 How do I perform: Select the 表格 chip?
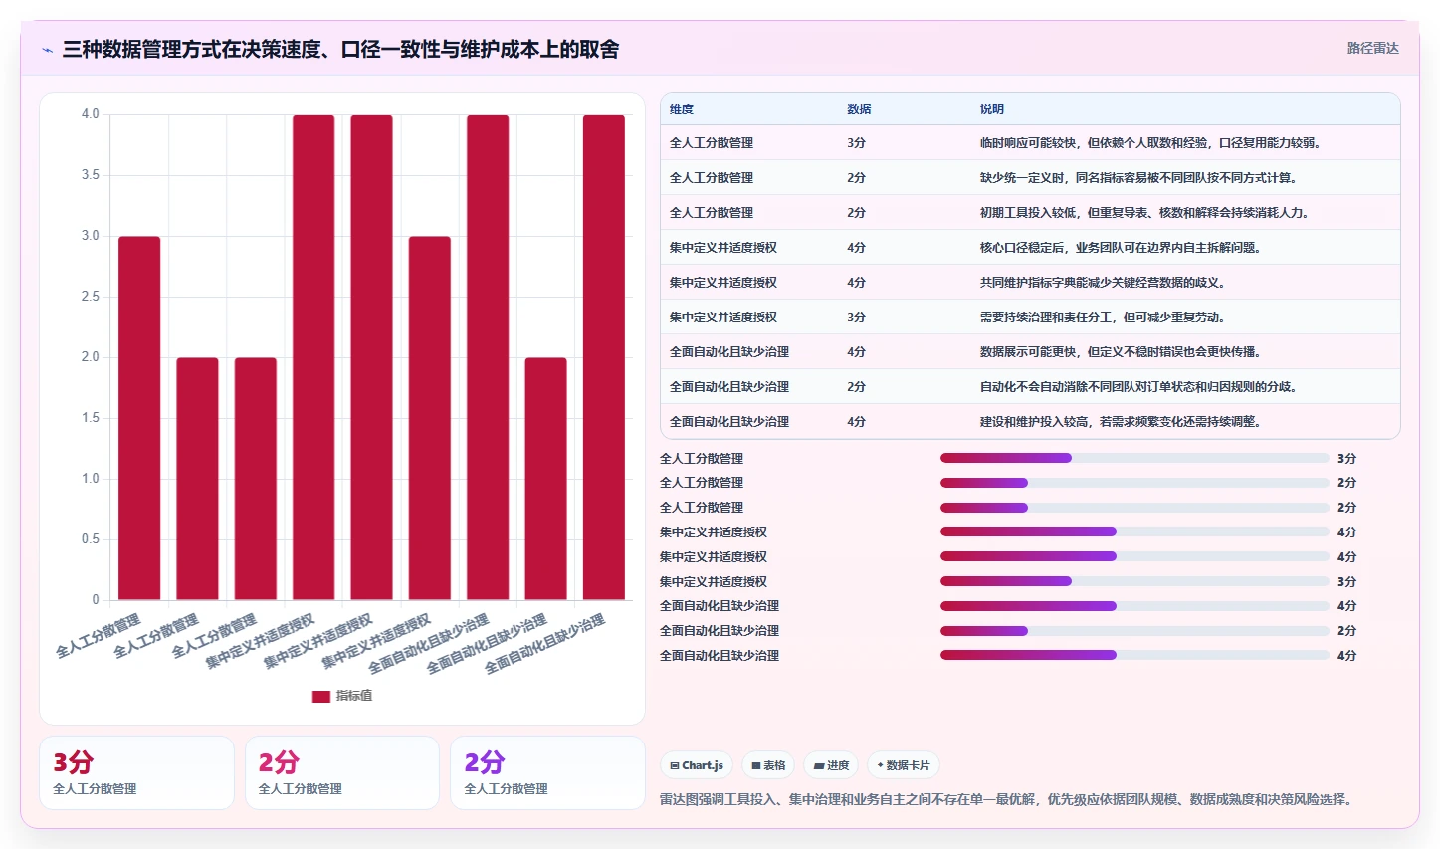point(768,765)
